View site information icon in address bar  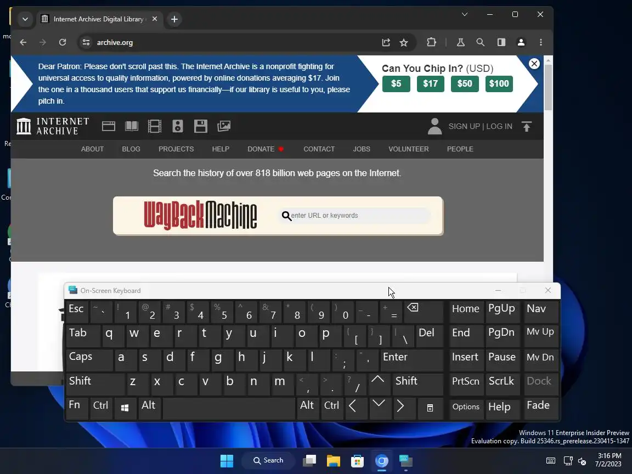coord(86,42)
